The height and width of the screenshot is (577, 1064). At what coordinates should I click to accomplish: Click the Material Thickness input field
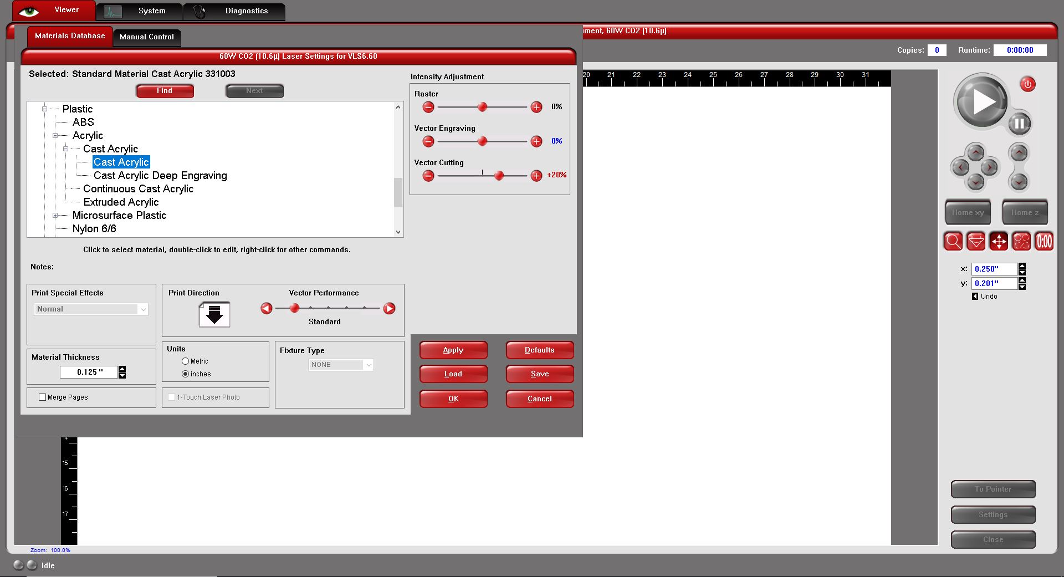tap(89, 372)
